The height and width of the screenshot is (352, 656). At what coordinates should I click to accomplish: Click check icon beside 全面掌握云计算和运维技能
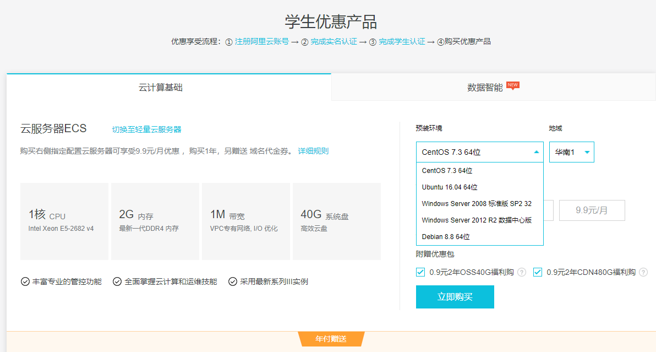[117, 281]
